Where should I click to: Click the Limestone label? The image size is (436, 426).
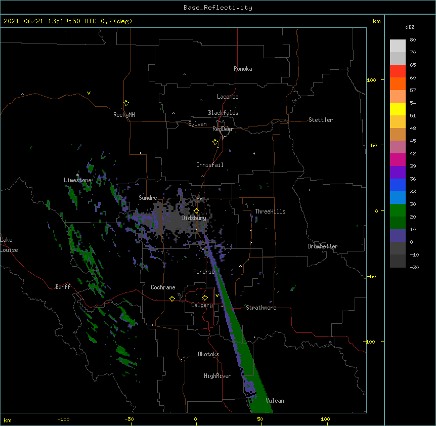[x=77, y=180]
